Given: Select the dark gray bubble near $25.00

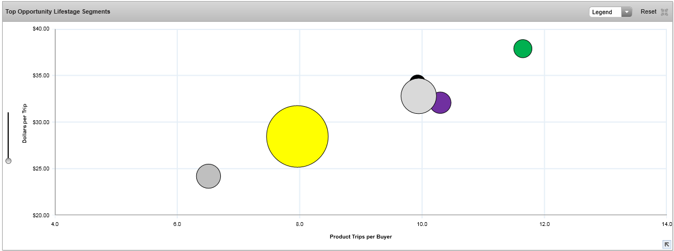Looking at the screenshot, I should tap(208, 176).
